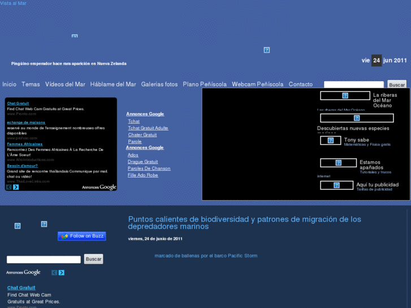Open Tutoriales y trucos link
Screen dimensions: 411x308
375,172
